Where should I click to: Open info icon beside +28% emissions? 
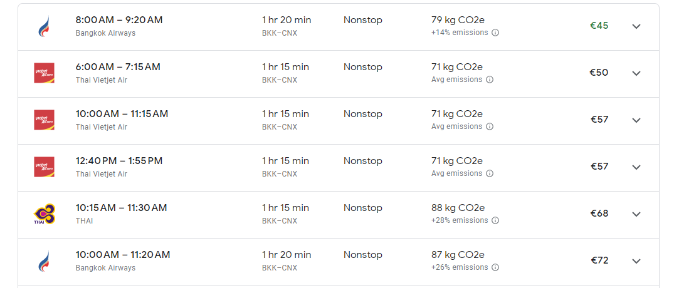tap(495, 220)
